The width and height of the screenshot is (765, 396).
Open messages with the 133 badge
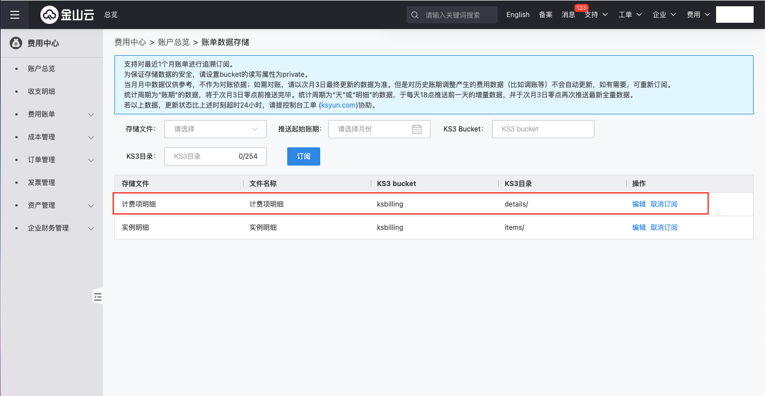(569, 15)
